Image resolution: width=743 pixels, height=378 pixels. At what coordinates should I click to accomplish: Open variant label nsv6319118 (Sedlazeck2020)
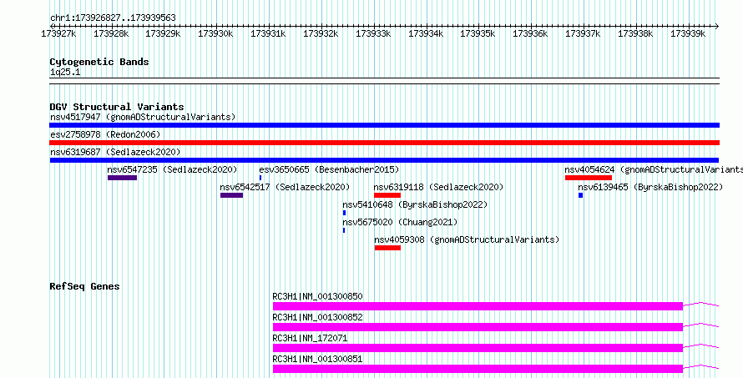pyautogui.click(x=439, y=187)
